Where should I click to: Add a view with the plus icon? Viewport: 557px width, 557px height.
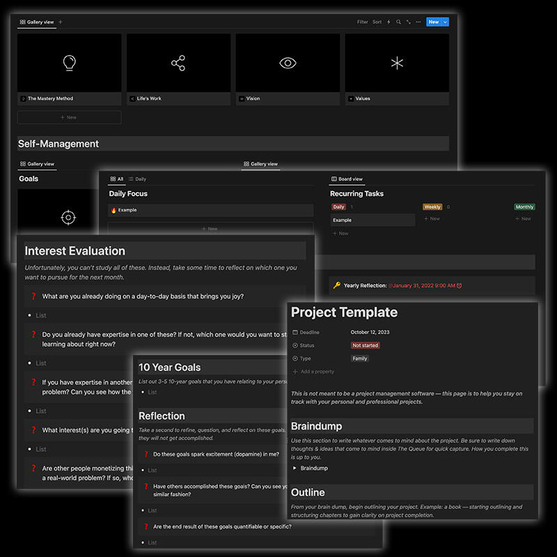point(61,22)
